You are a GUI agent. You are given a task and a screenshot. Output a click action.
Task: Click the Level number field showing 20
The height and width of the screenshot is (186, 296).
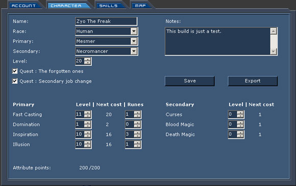click(x=80, y=61)
